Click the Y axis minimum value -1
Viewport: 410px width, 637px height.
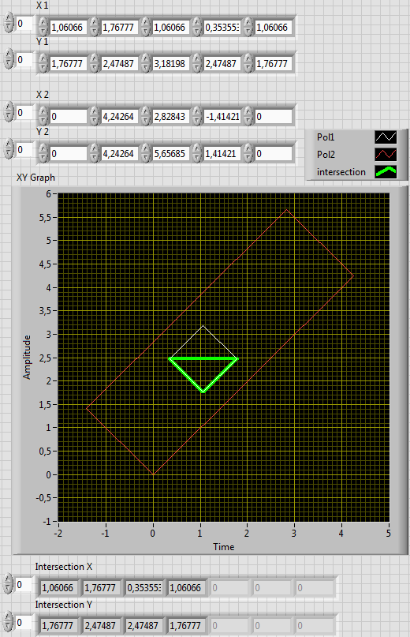[47, 521]
